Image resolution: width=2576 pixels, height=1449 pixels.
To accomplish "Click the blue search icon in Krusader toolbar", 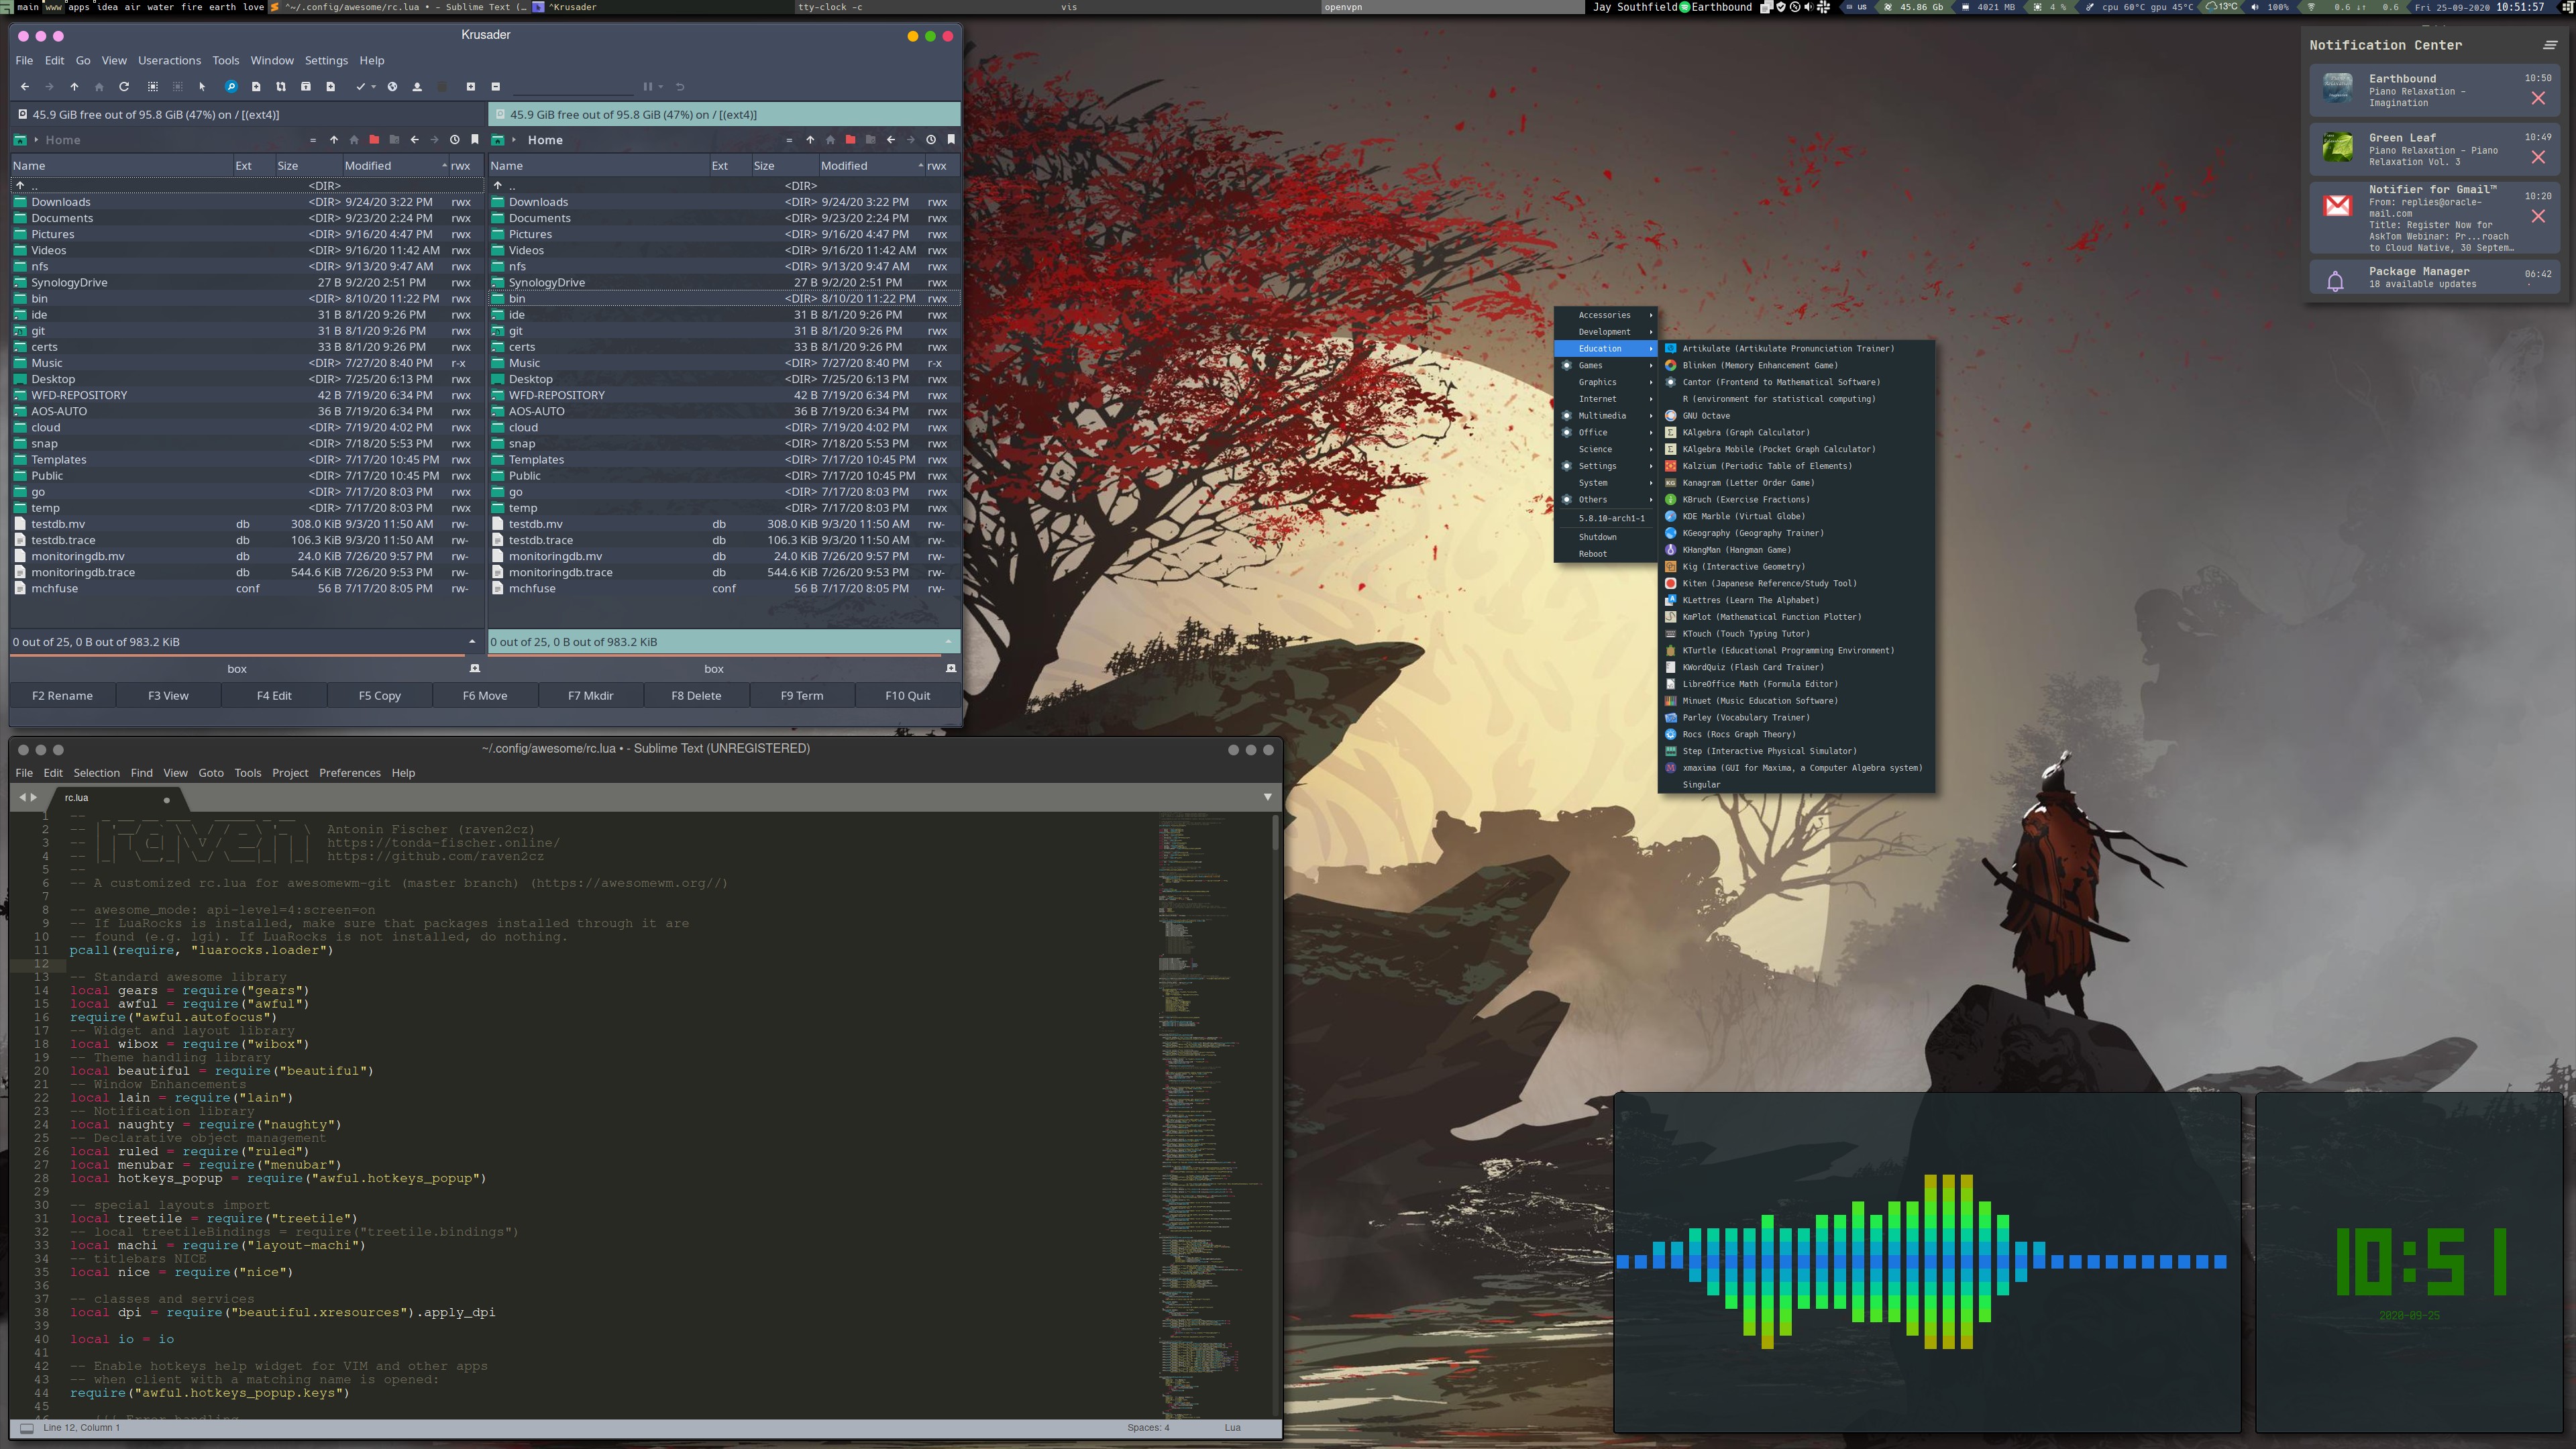I will (x=231, y=87).
